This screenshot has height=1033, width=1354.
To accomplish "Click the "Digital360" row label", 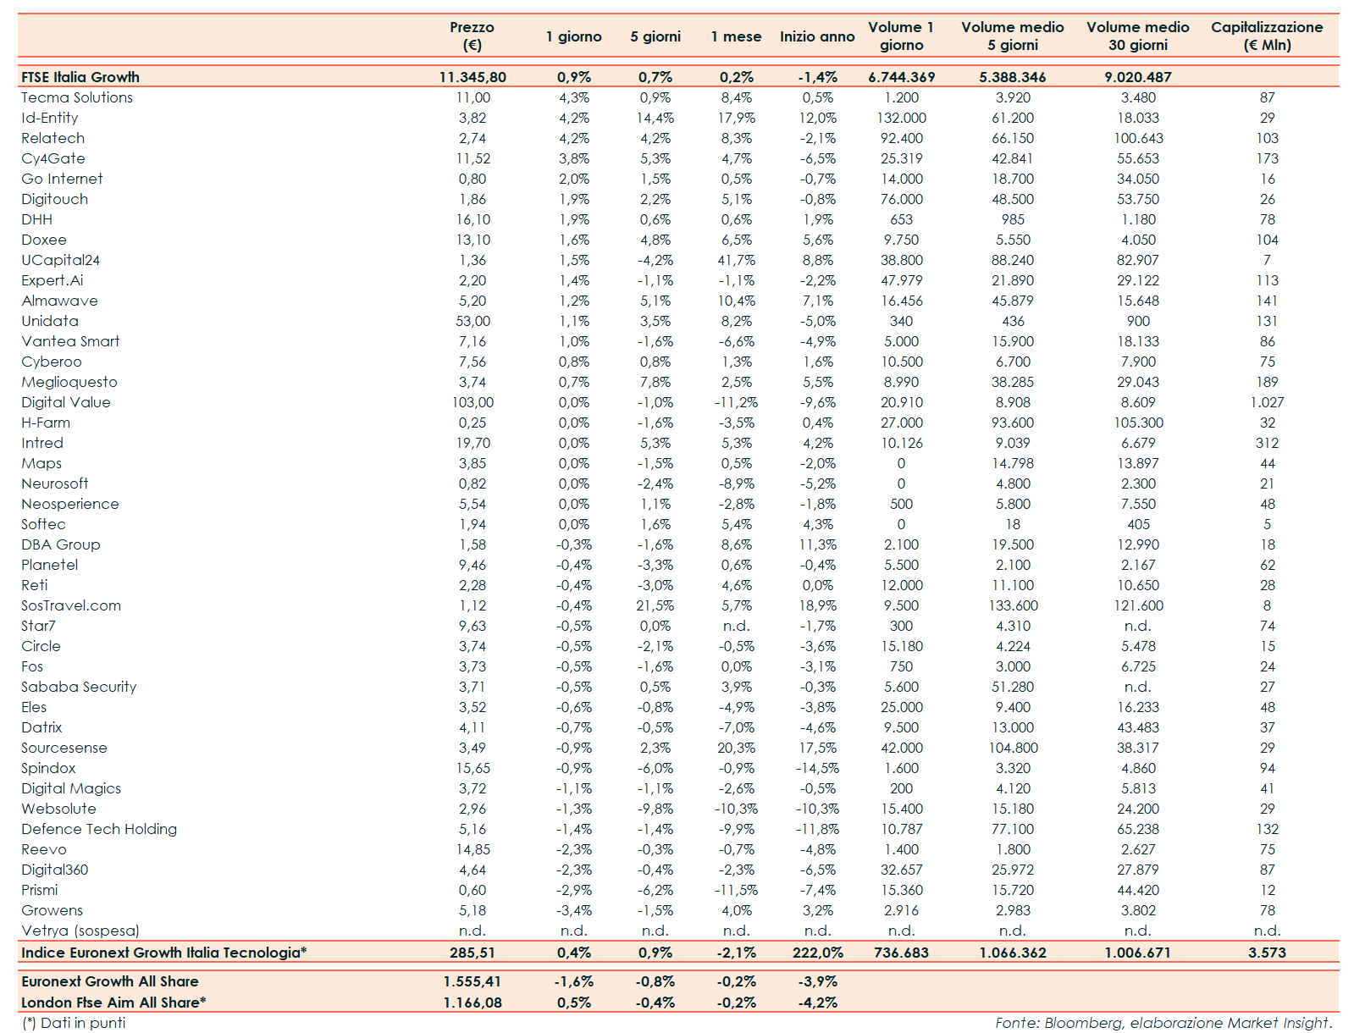I will (55, 870).
